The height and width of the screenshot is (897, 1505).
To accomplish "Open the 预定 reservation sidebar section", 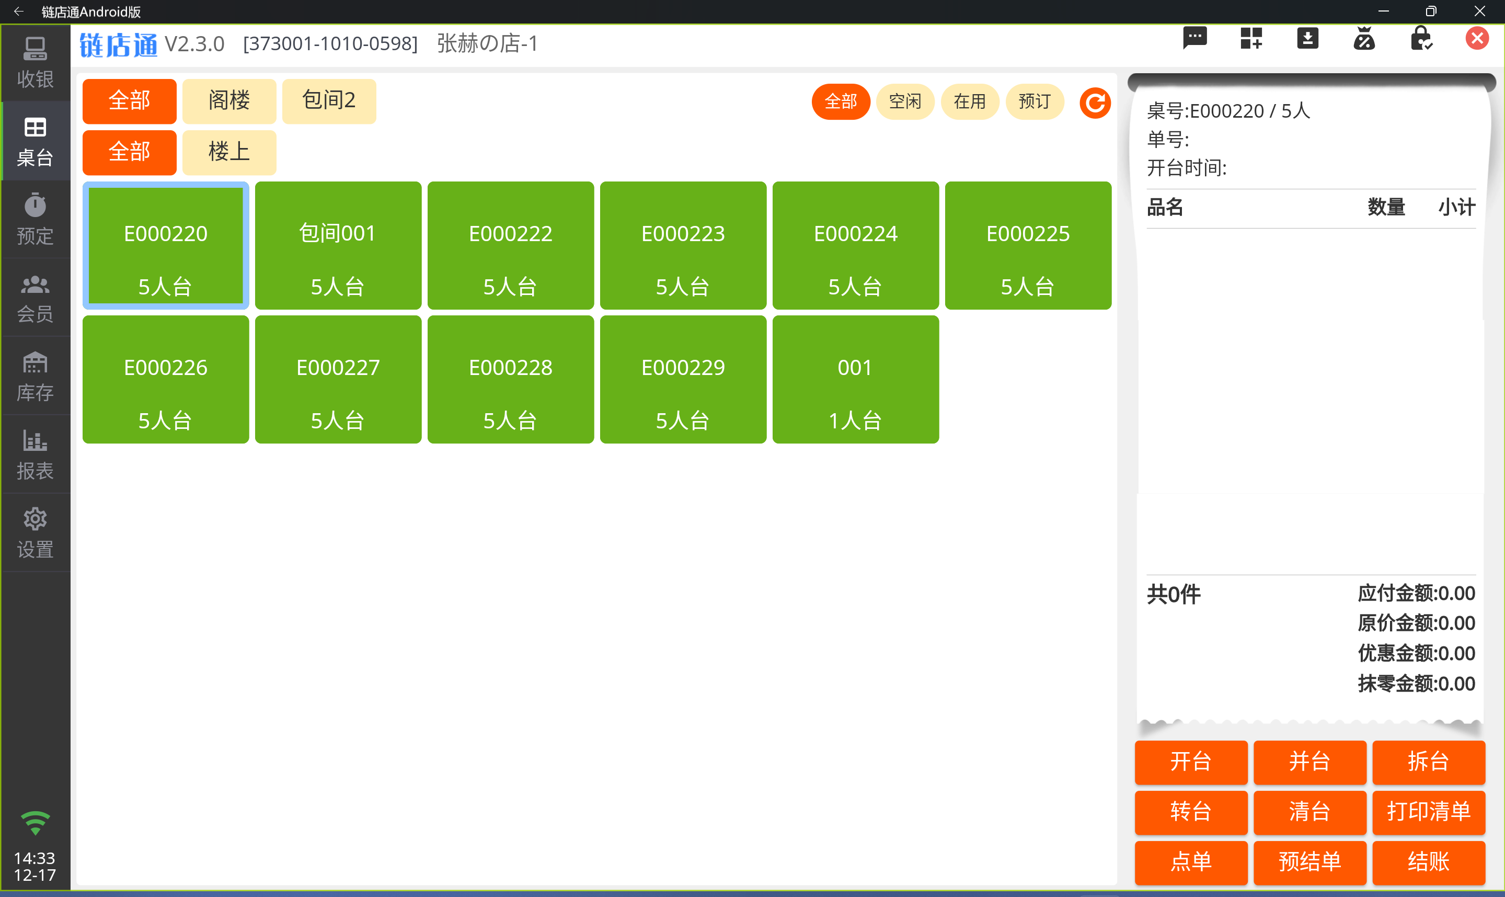I will point(35,220).
